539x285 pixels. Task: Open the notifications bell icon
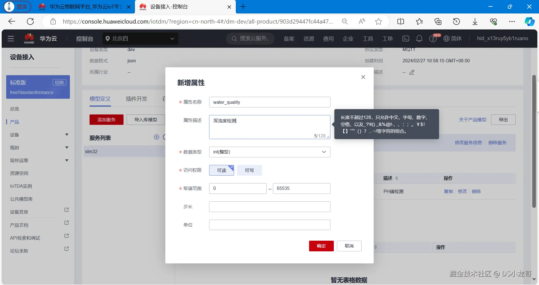point(419,38)
